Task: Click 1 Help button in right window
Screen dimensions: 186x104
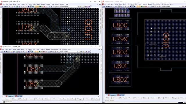Action: coord(108,98)
